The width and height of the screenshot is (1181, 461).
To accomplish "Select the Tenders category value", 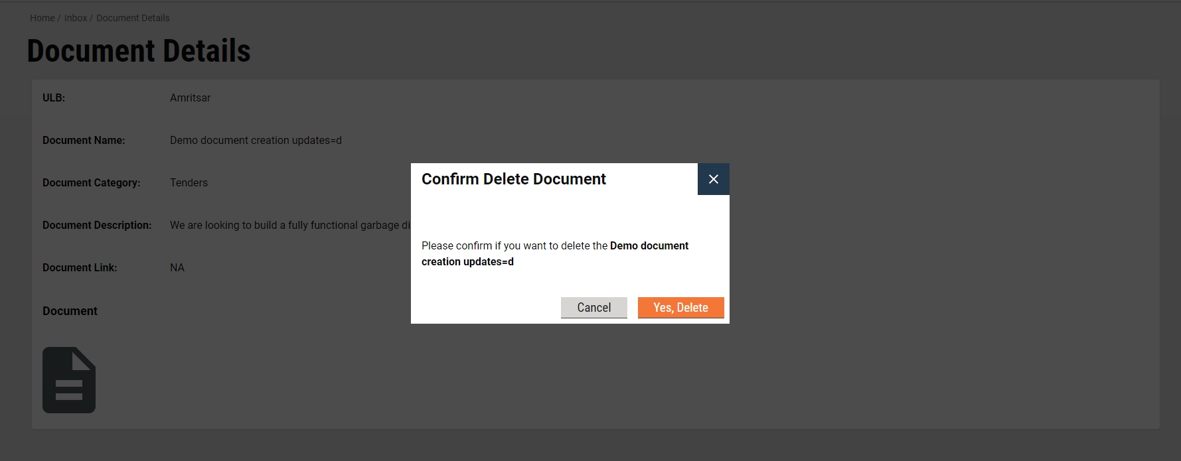I will 189,182.
